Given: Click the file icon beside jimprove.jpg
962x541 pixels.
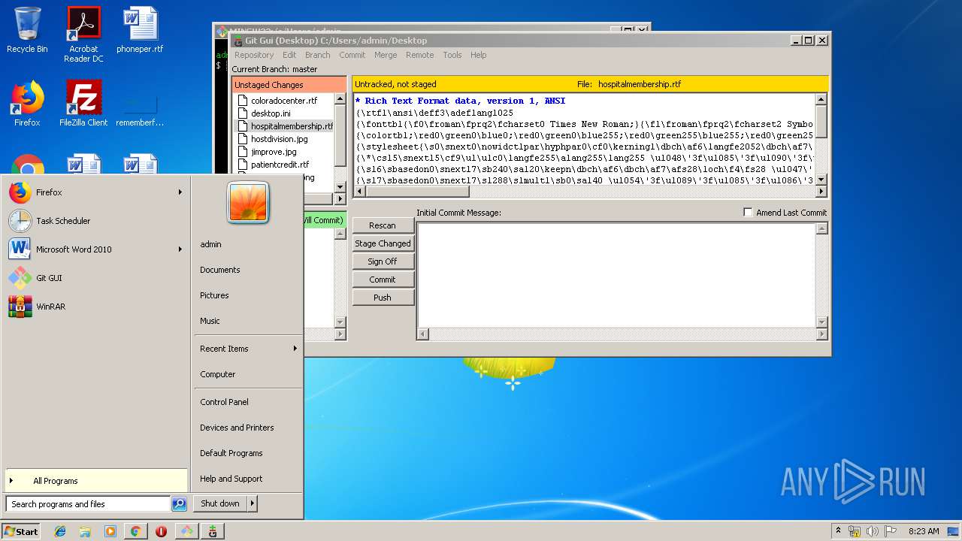Looking at the screenshot, I should tap(243, 152).
